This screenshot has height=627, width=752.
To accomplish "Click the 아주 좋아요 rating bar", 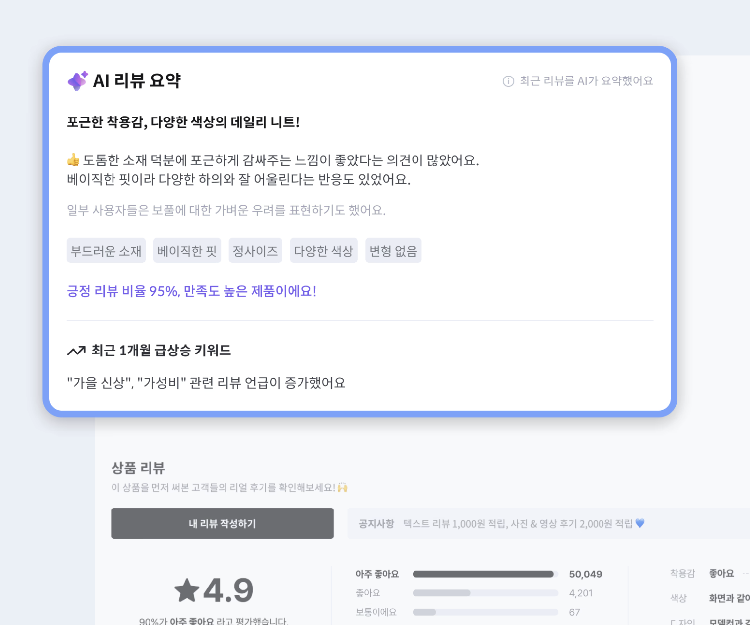I will point(485,574).
